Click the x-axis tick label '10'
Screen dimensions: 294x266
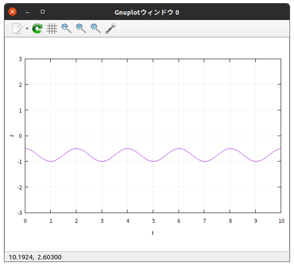[281, 221]
